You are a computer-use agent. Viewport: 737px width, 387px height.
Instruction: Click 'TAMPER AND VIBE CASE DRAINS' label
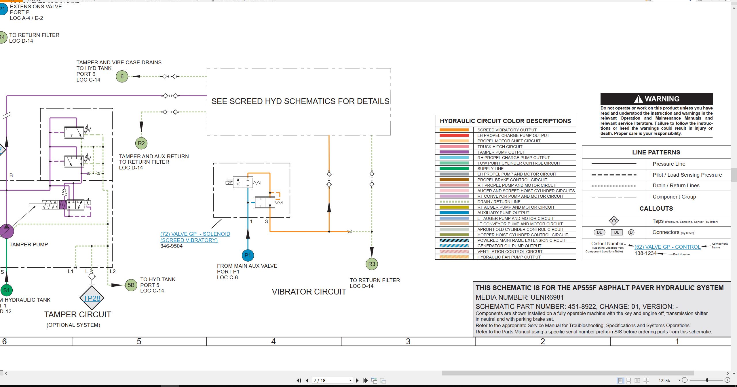[119, 62]
